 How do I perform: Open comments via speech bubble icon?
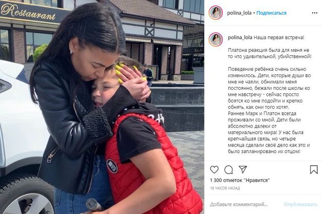229,170
